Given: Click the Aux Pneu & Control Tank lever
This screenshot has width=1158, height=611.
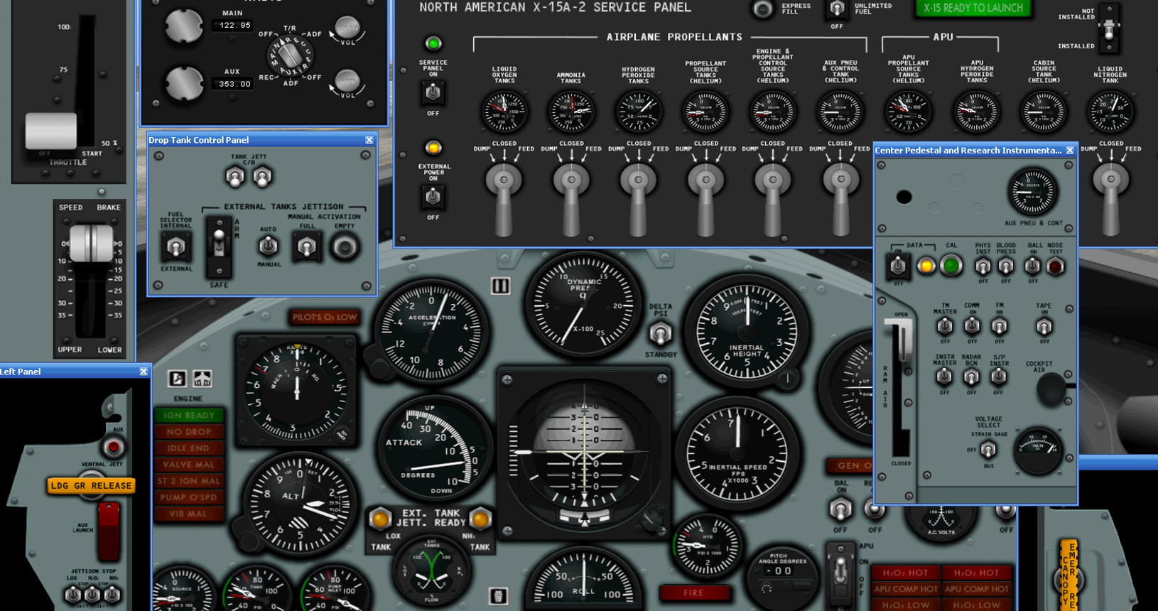Looking at the screenshot, I should pyautogui.click(x=840, y=199).
